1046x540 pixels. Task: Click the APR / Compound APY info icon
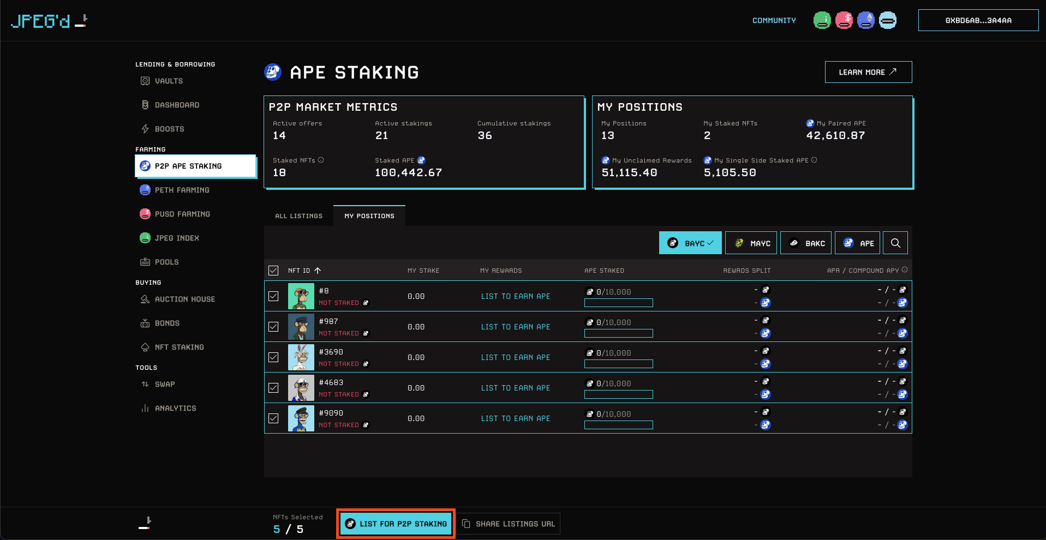click(x=905, y=270)
